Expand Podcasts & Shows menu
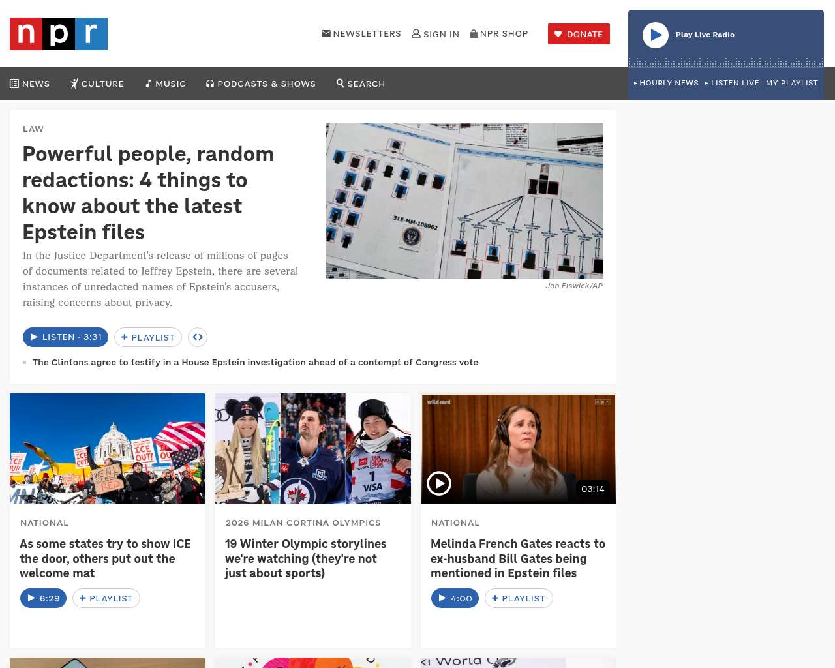This screenshot has width=835, height=668. coord(261,83)
